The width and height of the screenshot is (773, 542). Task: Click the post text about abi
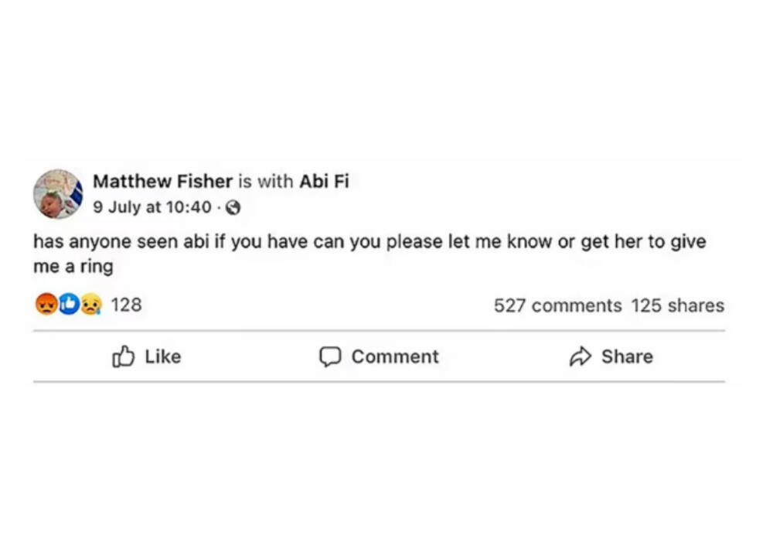[369, 241]
